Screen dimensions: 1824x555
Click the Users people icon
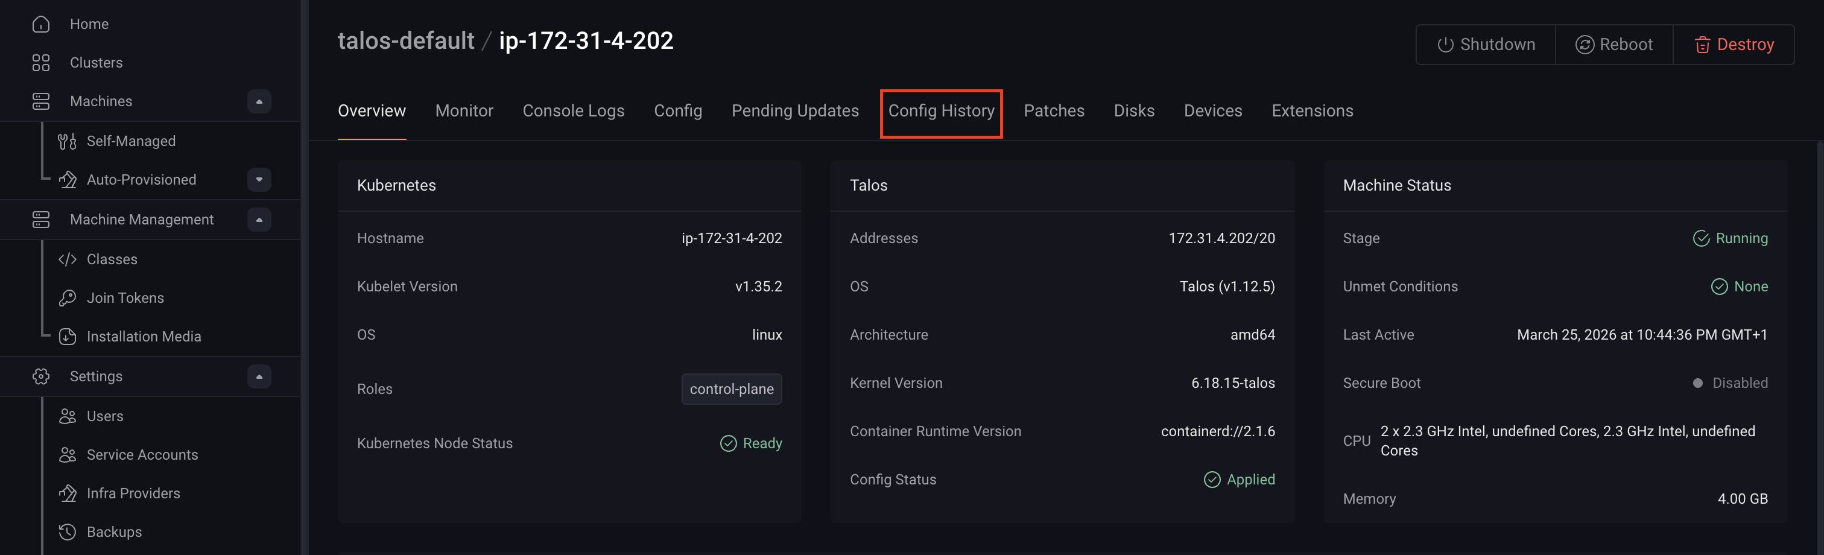(68, 416)
